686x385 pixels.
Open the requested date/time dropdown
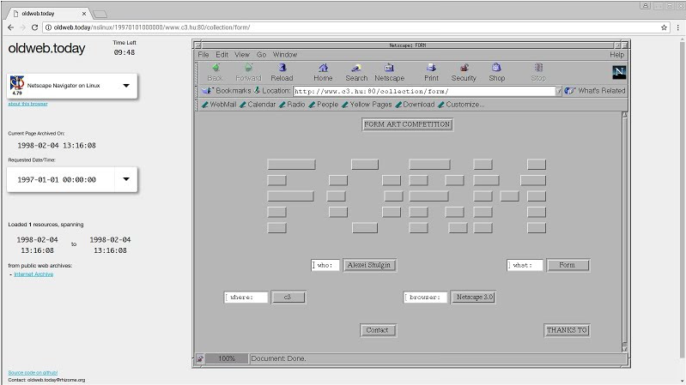(126, 179)
